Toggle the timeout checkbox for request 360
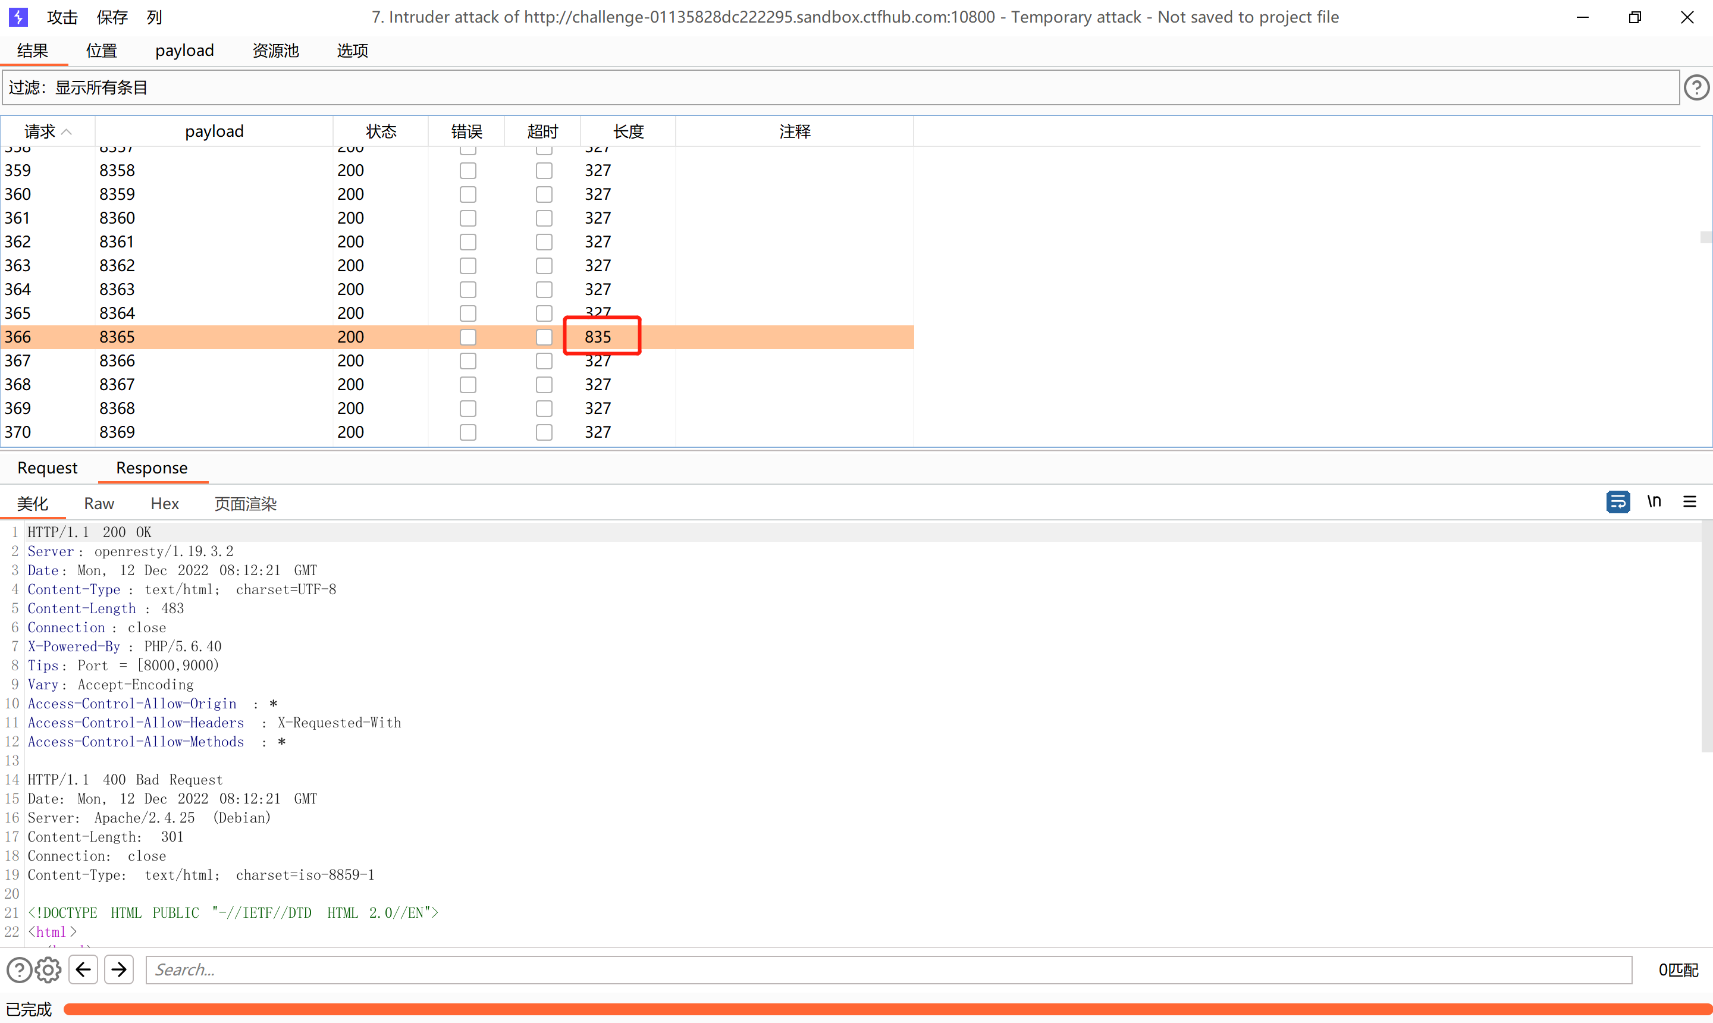The image size is (1713, 1023). tap(544, 194)
